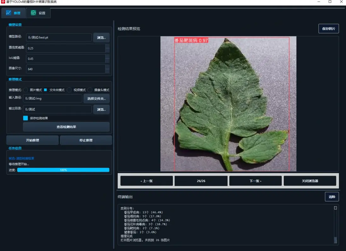Save the image with 保存图片
The height and width of the screenshot is (251, 346).
coord(328,29)
